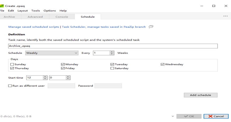Screen dimensions: 231x122
Task: Toggle the Saturday checkbox
Action: [x=112, y=69]
